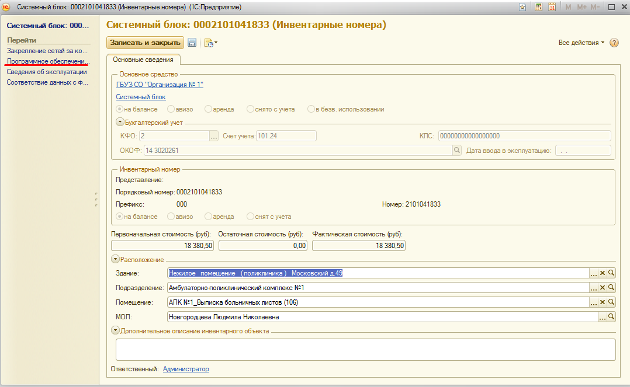This screenshot has height=387, width=630.
Task: Click the help question mark icon
Action: 614,43
